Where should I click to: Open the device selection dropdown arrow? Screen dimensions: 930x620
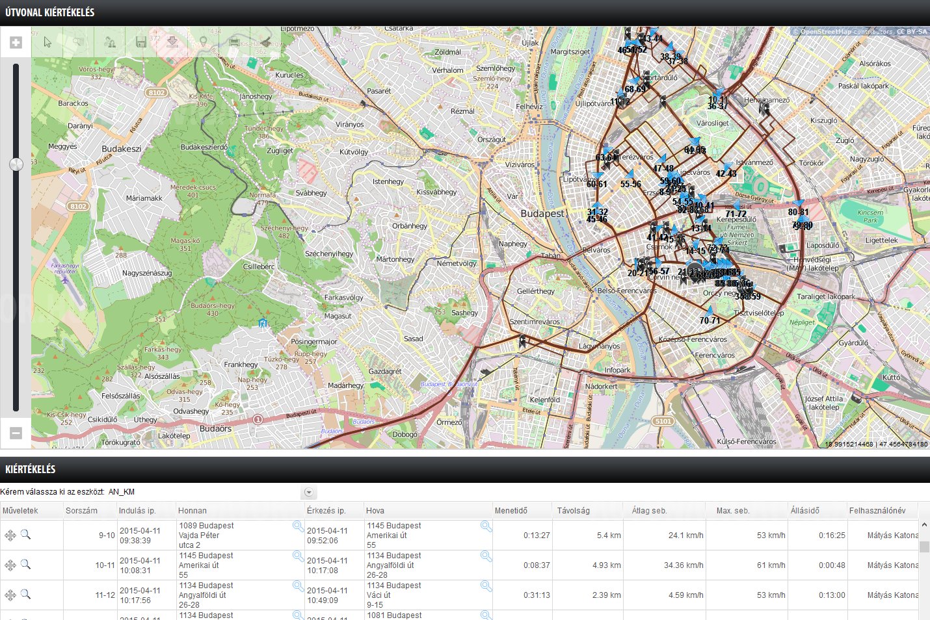coord(309,493)
